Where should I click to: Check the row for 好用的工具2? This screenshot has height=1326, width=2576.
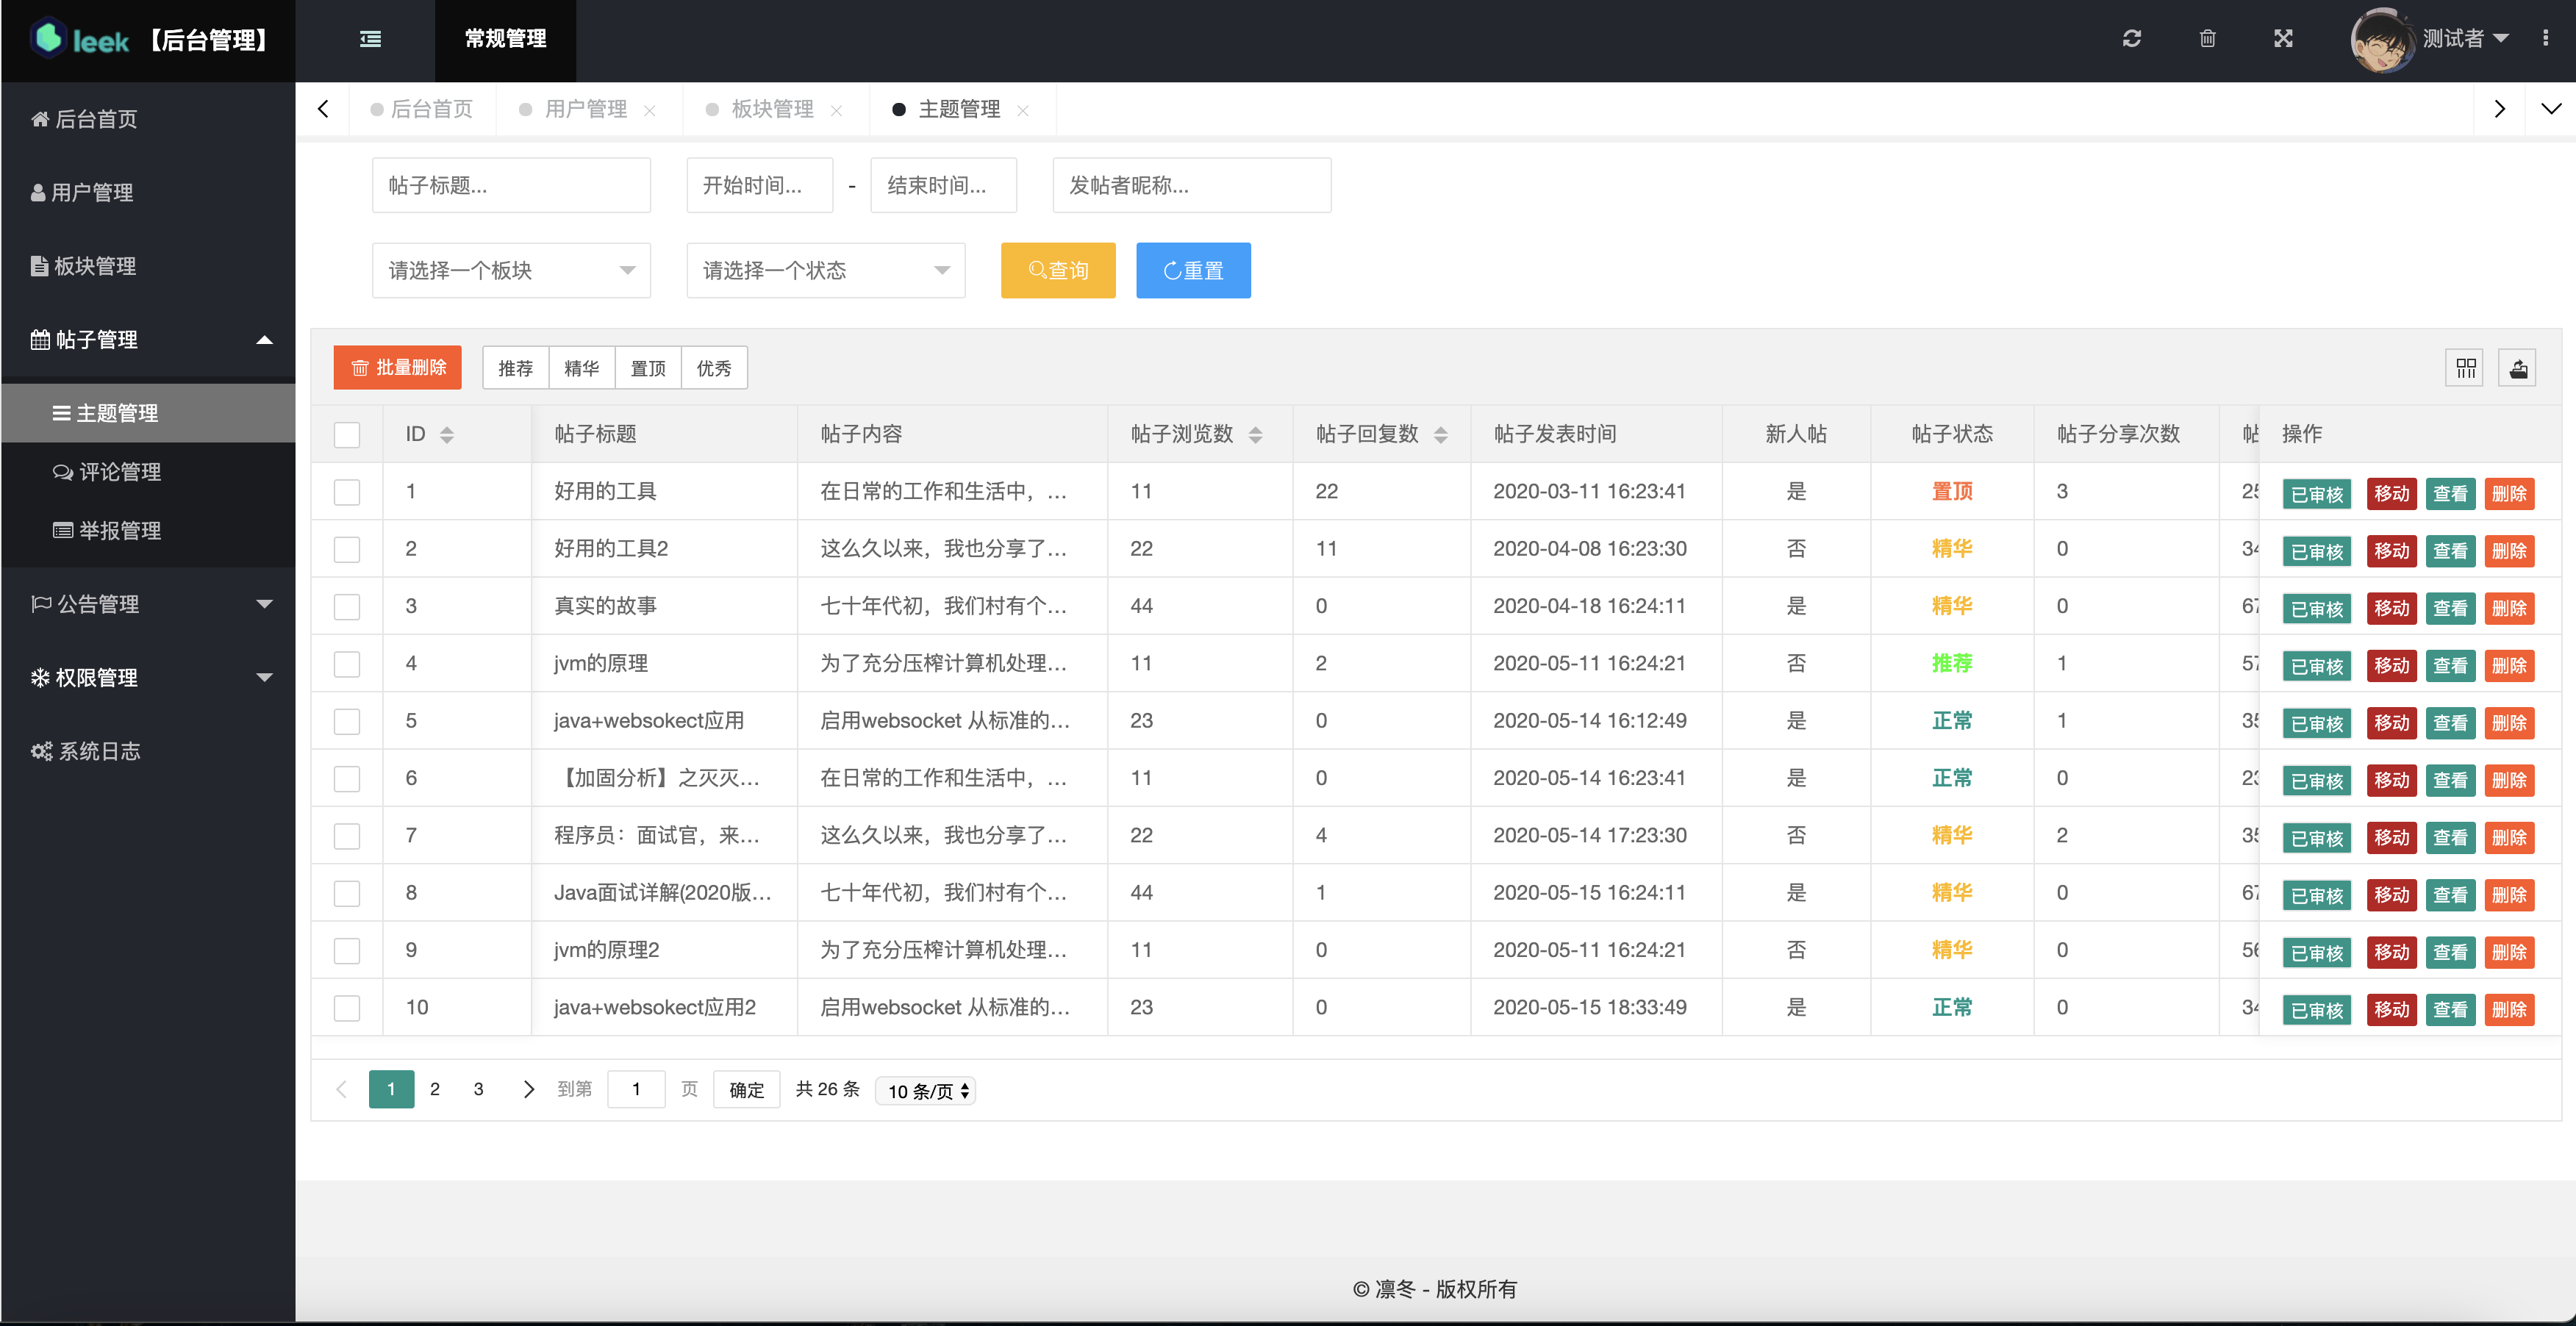(x=347, y=550)
